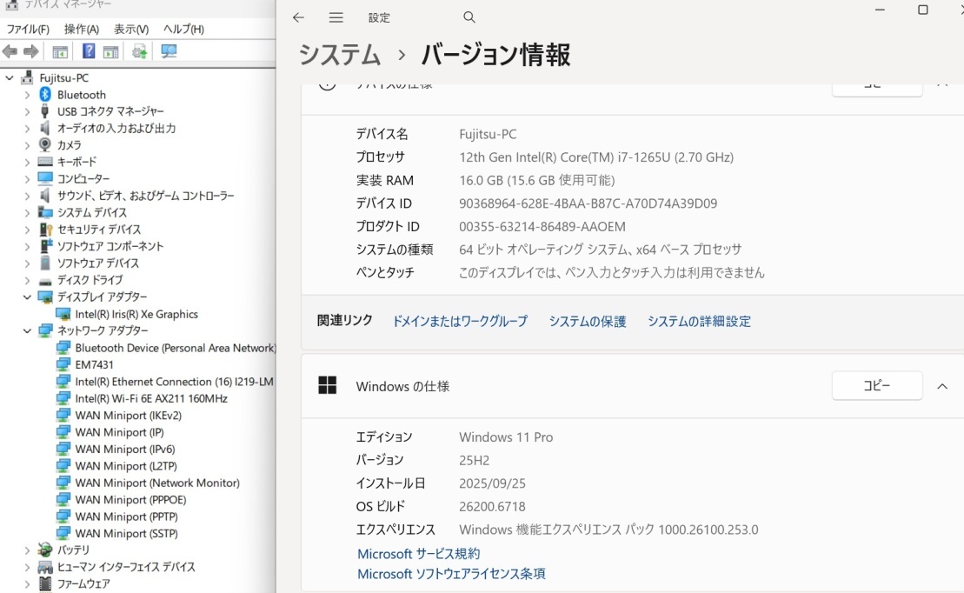Select the Intel(R) Iris(R) Xe Graphics device
Screen dimensions: 964x593
point(136,314)
